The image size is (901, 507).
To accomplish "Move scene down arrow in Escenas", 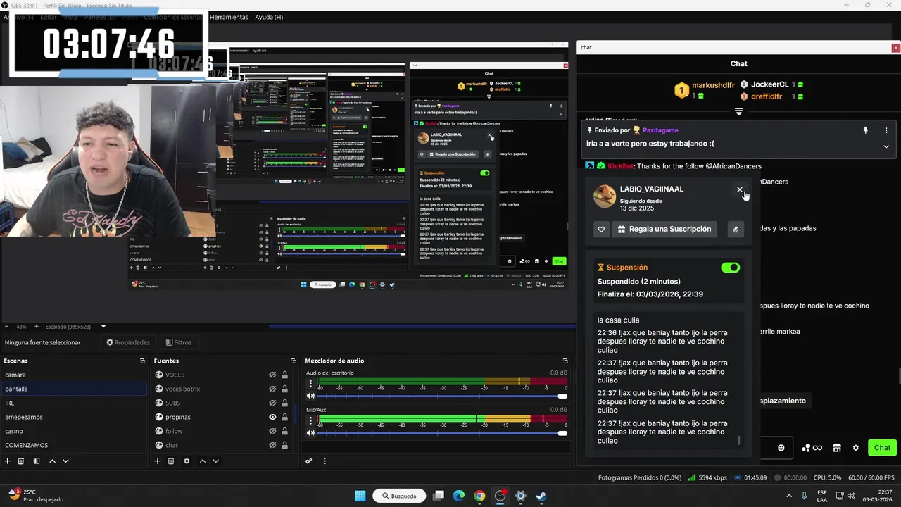I will [x=65, y=461].
